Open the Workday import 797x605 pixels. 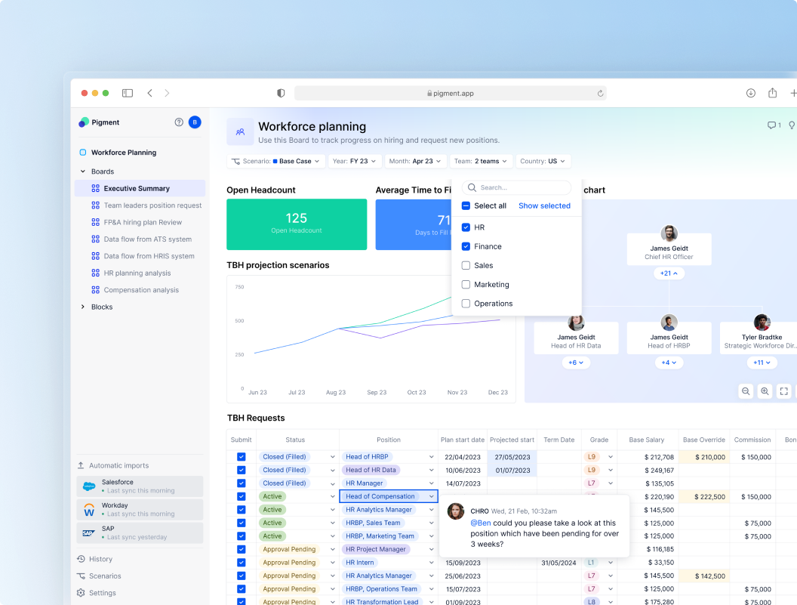[x=140, y=509]
